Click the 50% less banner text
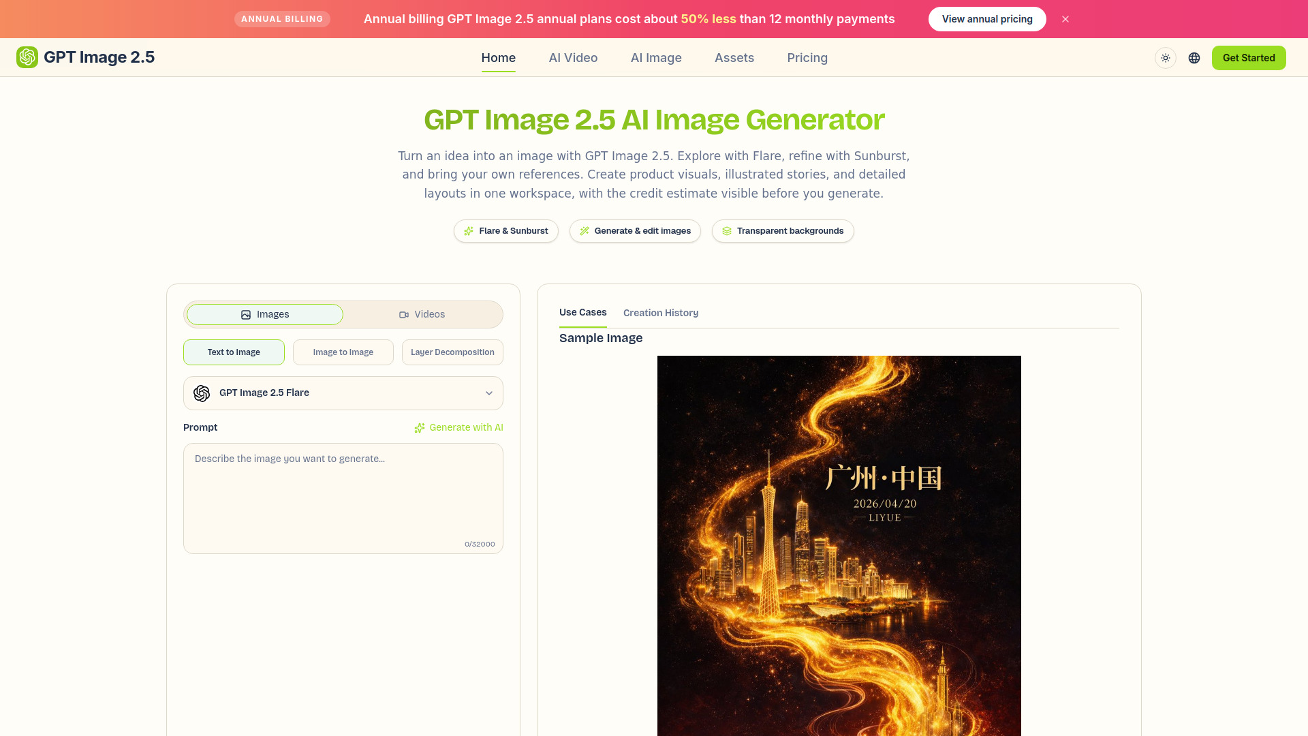Viewport: 1308px width, 736px height. (x=708, y=19)
